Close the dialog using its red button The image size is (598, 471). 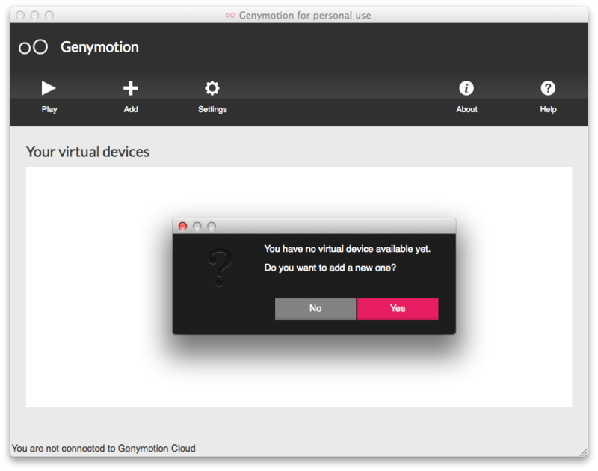point(182,227)
